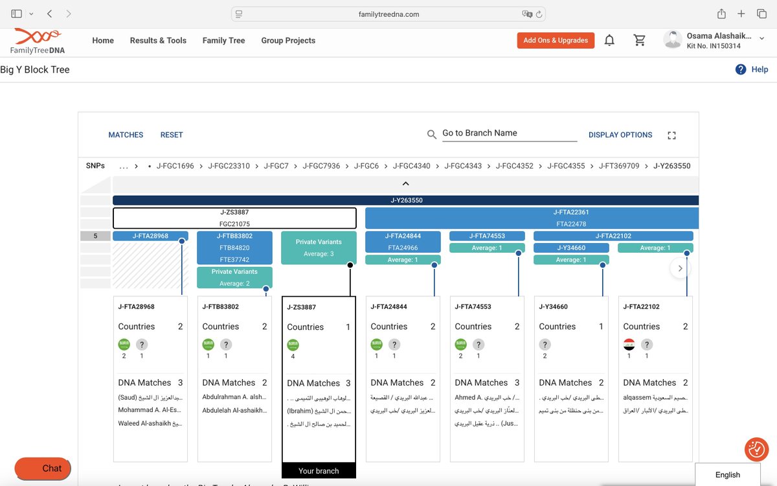
Task: Click the Help link
Action: (x=760, y=69)
